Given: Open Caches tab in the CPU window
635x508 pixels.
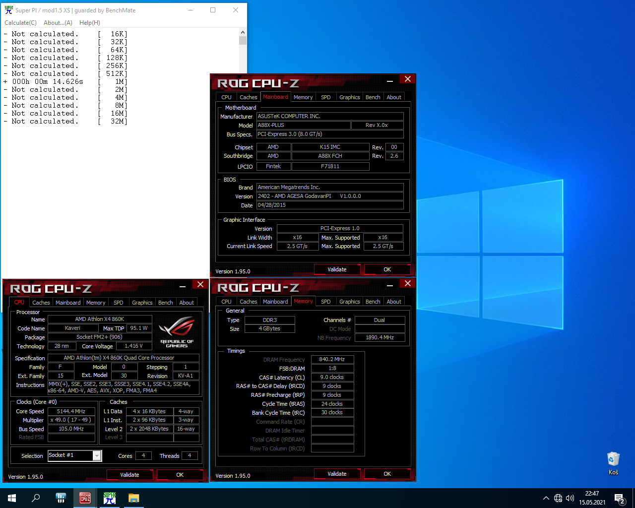Looking at the screenshot, I should pos(41,303).
